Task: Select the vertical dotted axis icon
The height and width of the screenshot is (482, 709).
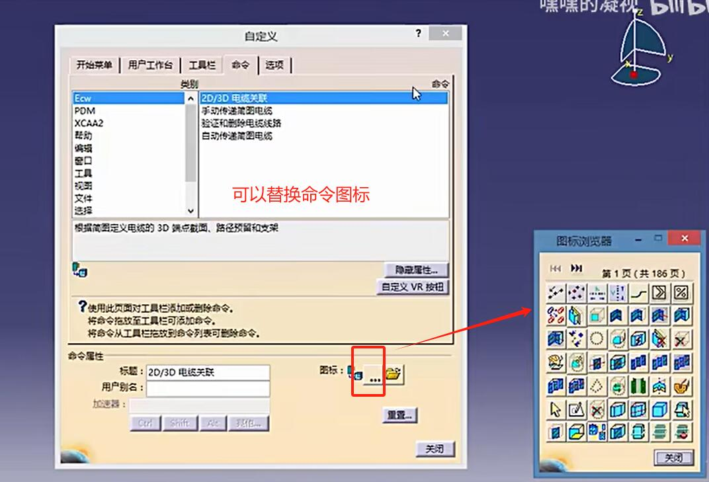Action: click(618, 293)
